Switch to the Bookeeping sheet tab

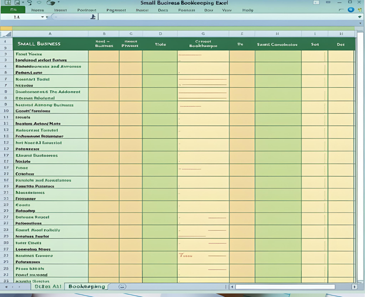click(87, 287)
